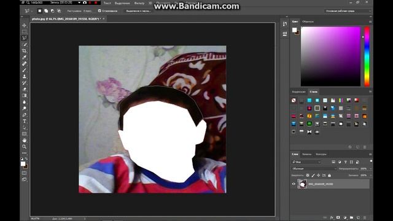
Task: Open the 3D menu
Action: pos(150,3)
